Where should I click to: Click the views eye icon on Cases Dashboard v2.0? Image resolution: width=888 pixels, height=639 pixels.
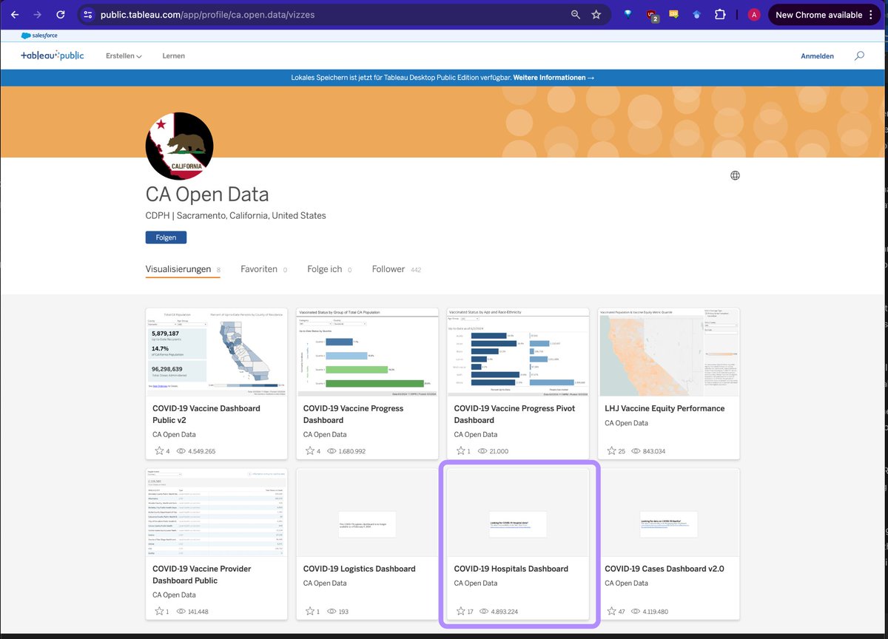[636, 612]
